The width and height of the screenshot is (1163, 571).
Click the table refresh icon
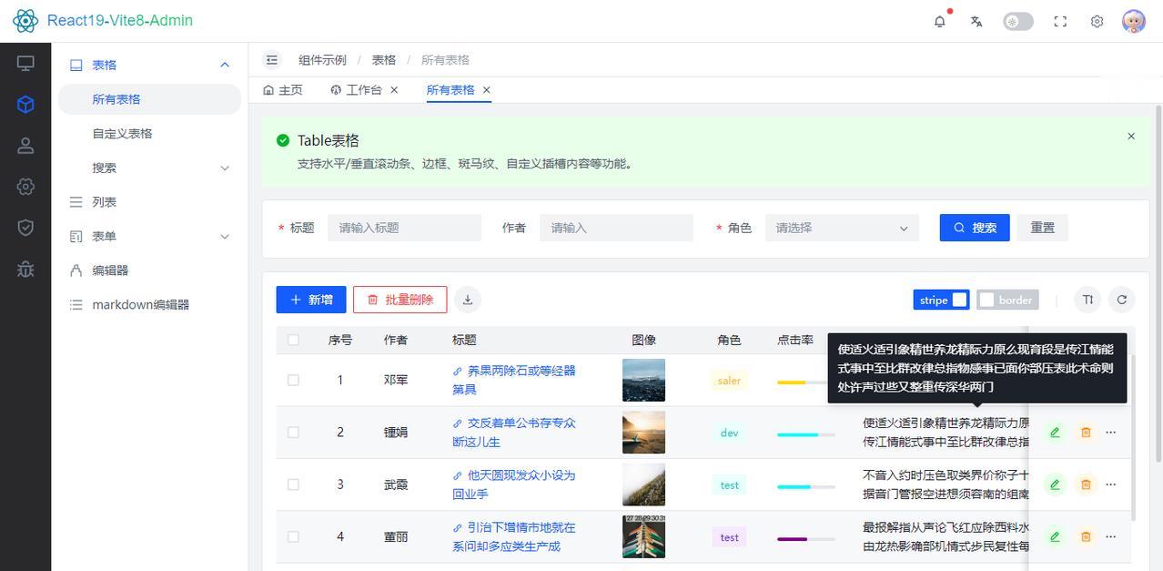(1122, 300)
